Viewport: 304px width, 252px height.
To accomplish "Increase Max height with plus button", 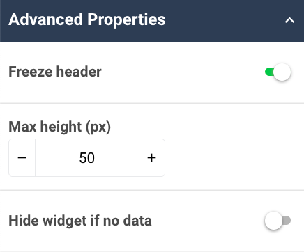I will pos(152,158).
